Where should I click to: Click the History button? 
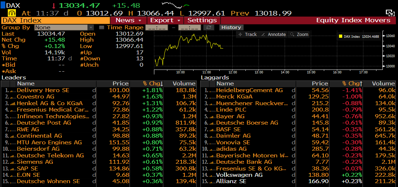click(x=231, y=28)
